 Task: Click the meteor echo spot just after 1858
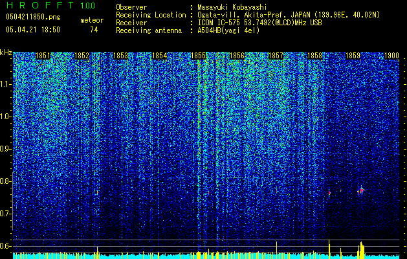pos(329,193)
